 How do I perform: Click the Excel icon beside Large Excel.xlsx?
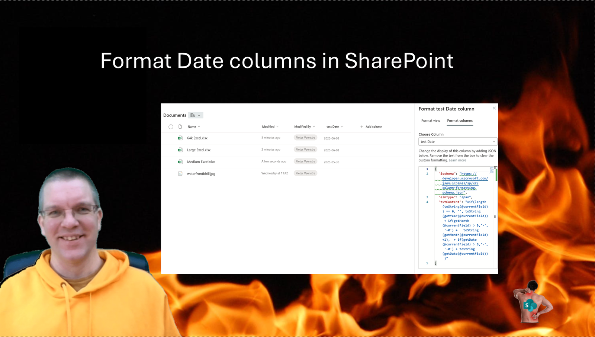tap(180, 150)
